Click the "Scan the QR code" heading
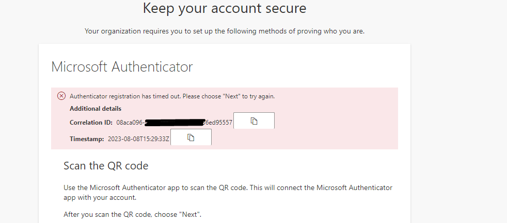This screenshot has width=507, height=223. pyautogui.click(x=106, y=166)
